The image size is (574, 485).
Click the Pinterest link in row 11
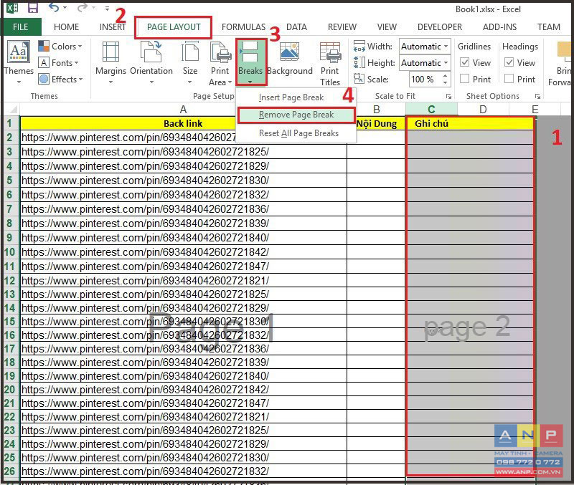click(x=146, y=266)
